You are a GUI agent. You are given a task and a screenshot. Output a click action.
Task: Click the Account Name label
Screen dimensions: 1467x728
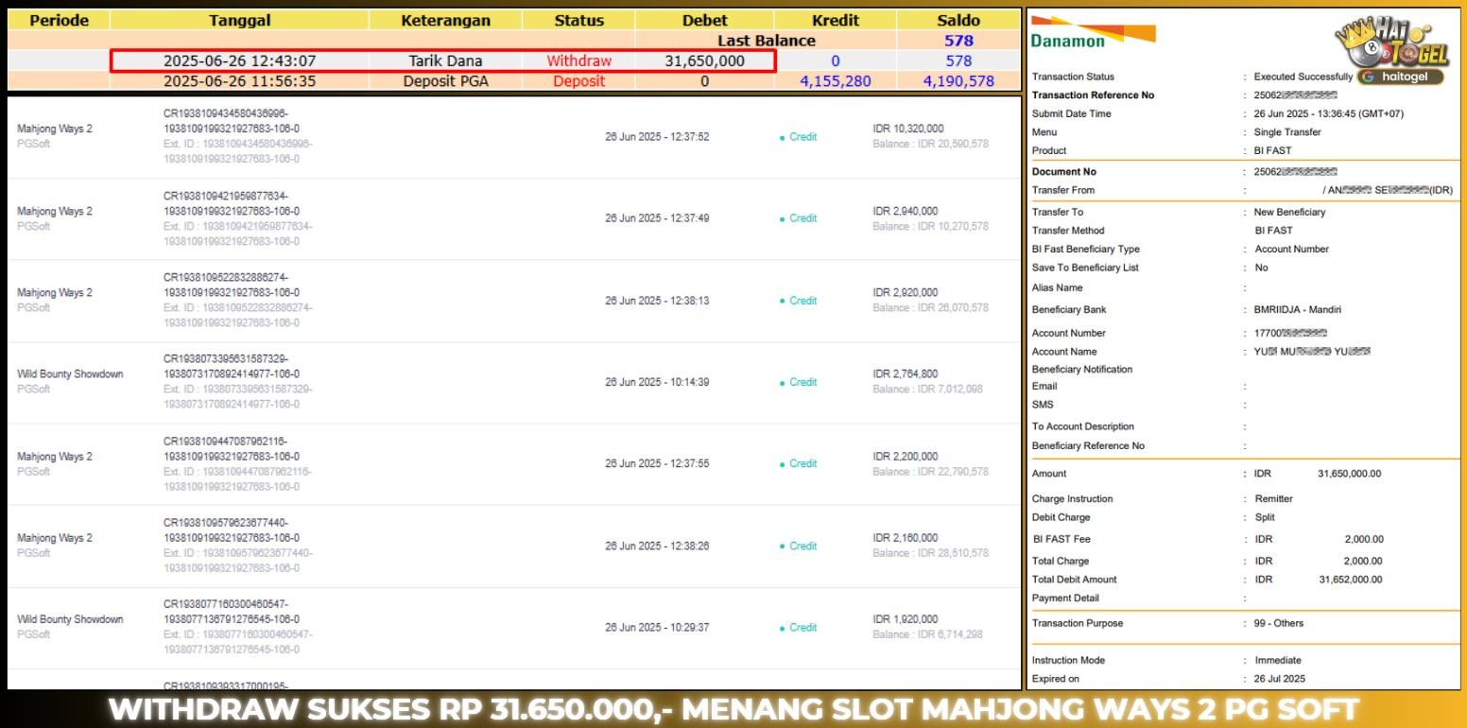click(1064, 352)
